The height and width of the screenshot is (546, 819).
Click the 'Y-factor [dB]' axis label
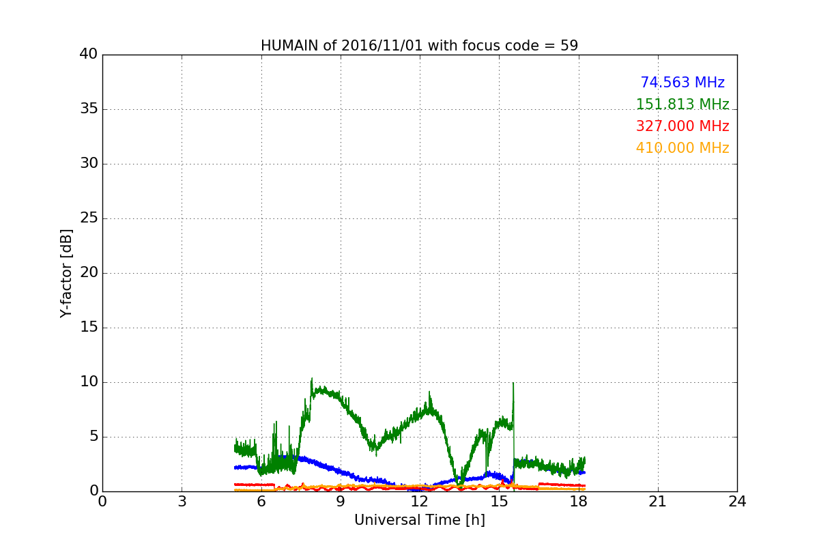tap(66, 273)
